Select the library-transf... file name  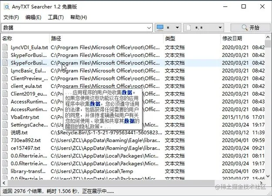pos(28,171)
